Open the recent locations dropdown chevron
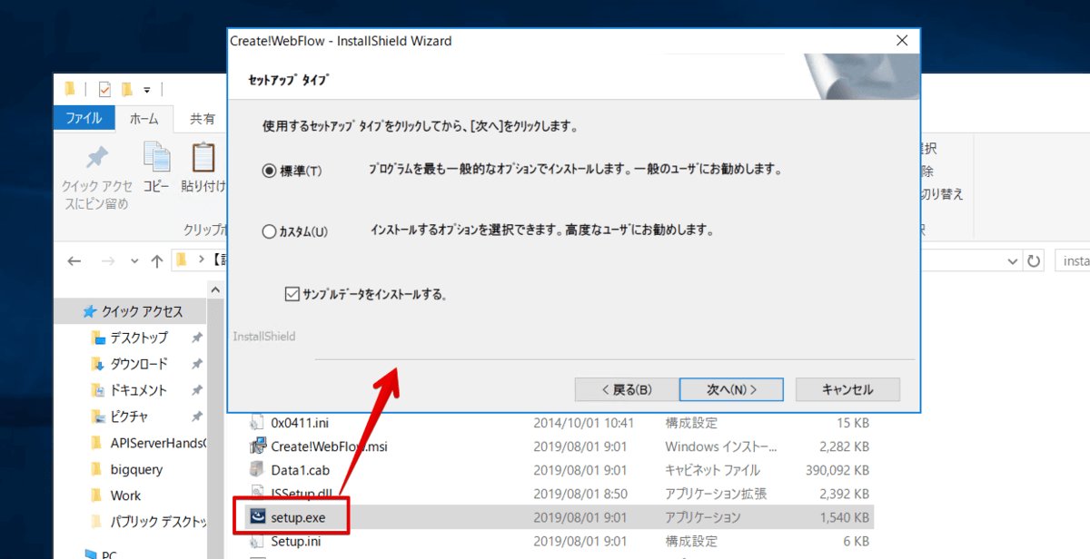 (x=135, y=261)
